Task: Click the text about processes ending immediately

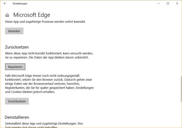Action: [x=45, y=22]
